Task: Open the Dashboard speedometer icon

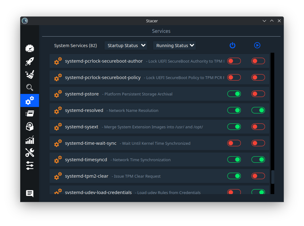Action: click(30, 48)
